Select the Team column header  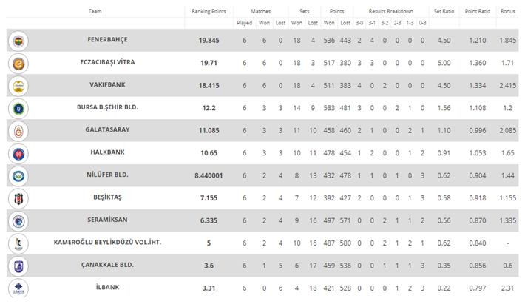(x=95, y=11)
